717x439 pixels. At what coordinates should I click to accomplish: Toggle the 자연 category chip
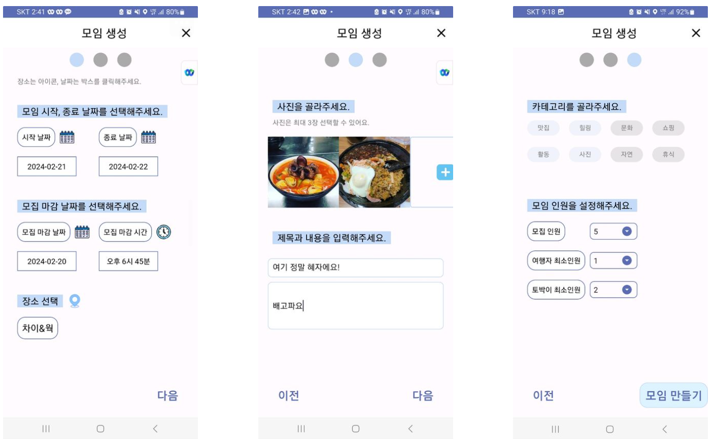pyautogui.click(x=627, y=155)
